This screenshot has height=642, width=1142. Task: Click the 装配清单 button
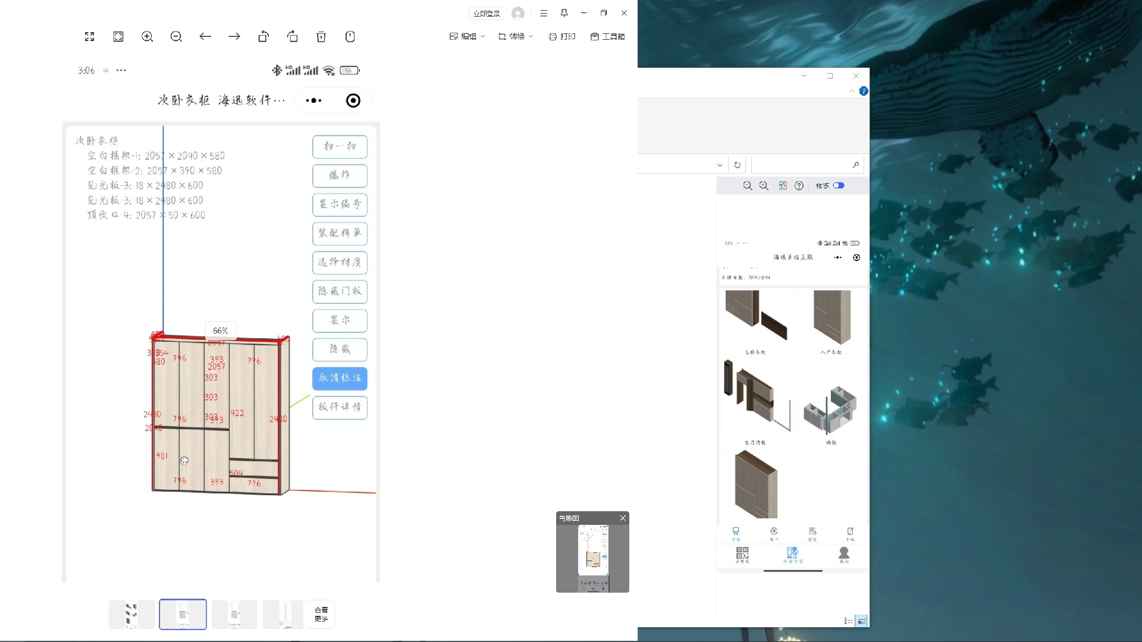340,233
